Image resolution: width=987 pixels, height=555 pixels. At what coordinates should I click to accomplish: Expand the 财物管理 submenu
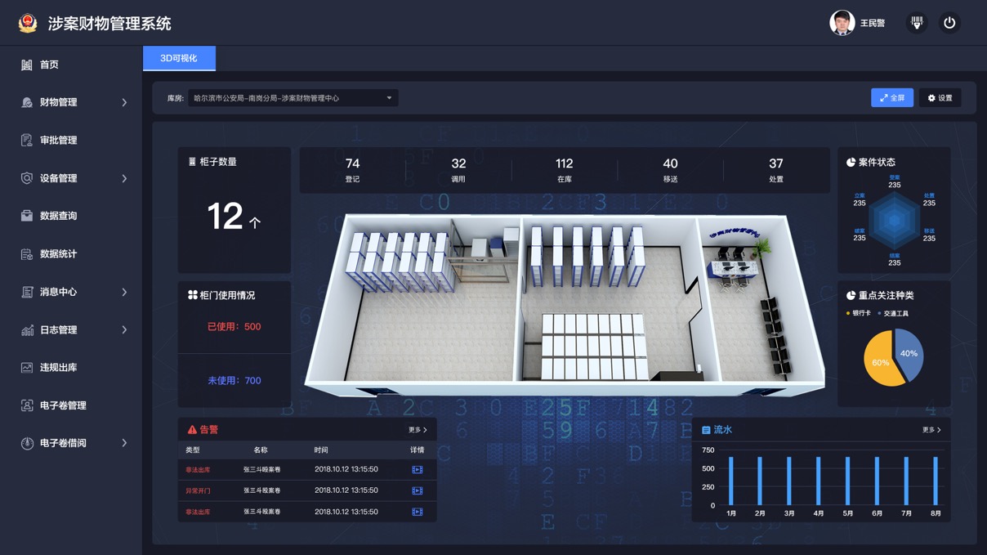pyautogui.click(x=124, y=103)
